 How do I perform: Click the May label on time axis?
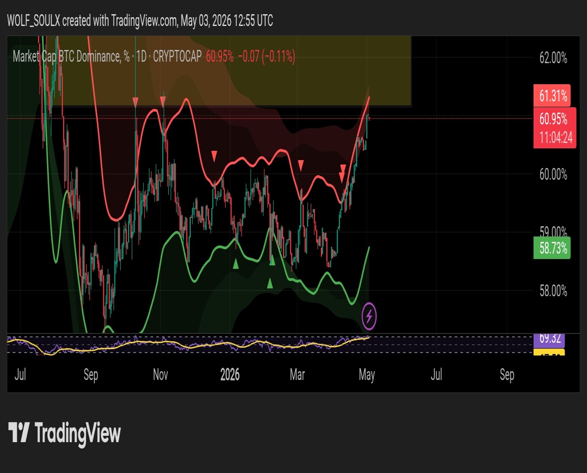(x=366, y=375)
